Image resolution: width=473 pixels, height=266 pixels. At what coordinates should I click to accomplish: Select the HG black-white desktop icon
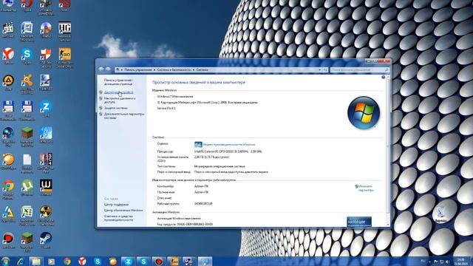64,31
